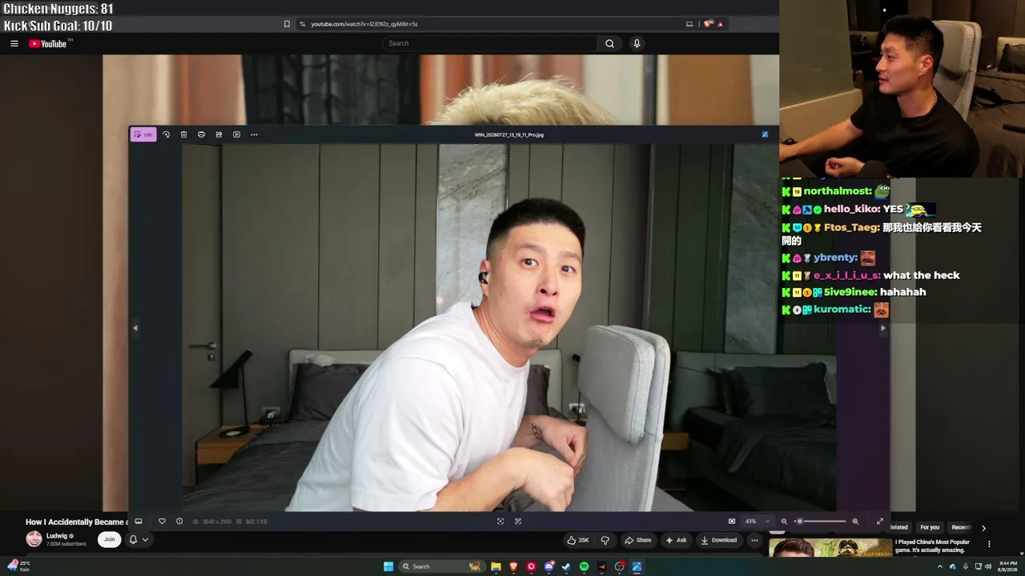This screenshot has width=1025, height=576.
Task: Select the Related chip
Action: coord(899,527)
